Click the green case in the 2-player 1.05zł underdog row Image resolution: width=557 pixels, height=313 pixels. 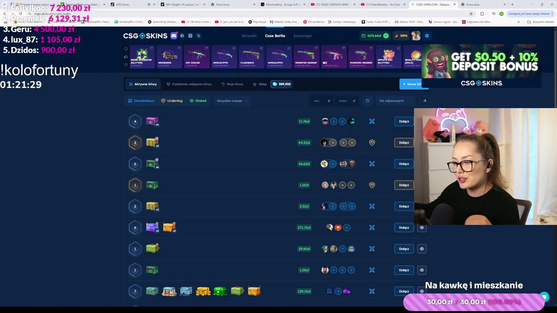pos(152,185)
